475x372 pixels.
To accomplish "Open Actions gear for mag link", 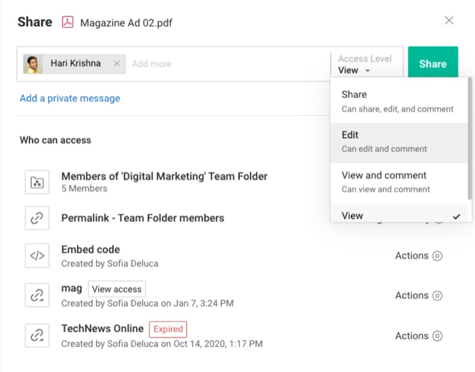I will pyautogui.click(x=438, y=295).
